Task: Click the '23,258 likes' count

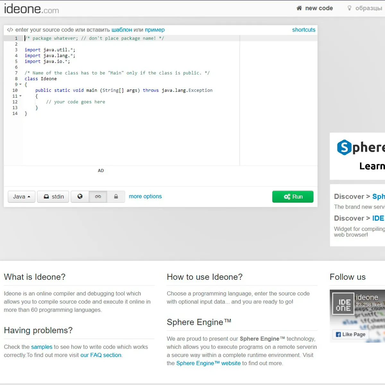Action: coord(369,305)
